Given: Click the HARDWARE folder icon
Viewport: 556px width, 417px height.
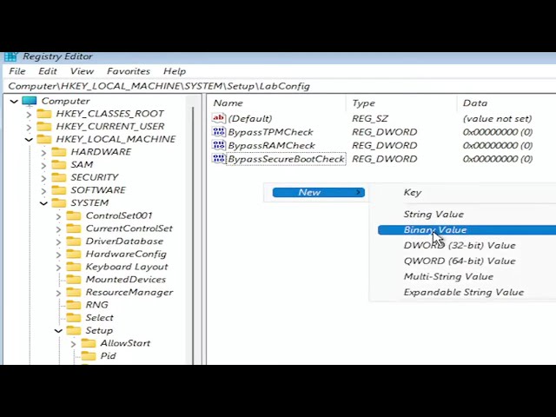Looking at the screenshot, I should pyautogui.click(x=59, y=152).
